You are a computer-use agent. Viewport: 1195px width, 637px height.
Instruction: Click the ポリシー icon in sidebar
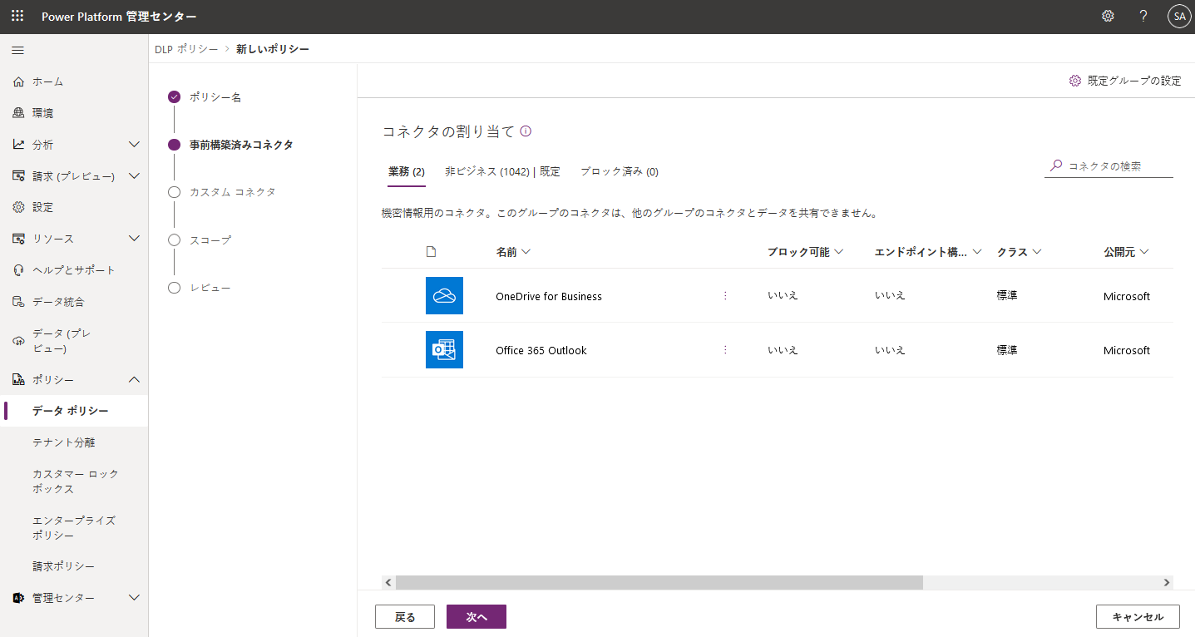click(x=18, y=380)
